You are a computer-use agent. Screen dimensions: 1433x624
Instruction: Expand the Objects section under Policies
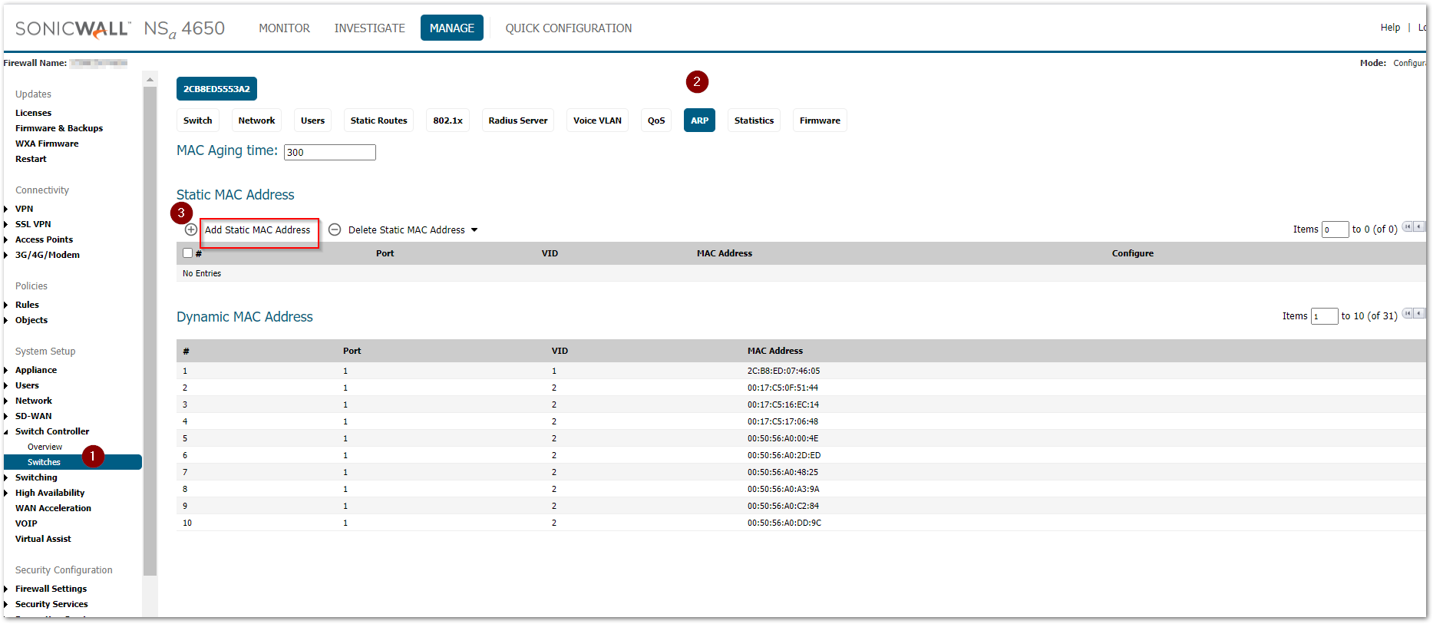click(x=6, y=320)
